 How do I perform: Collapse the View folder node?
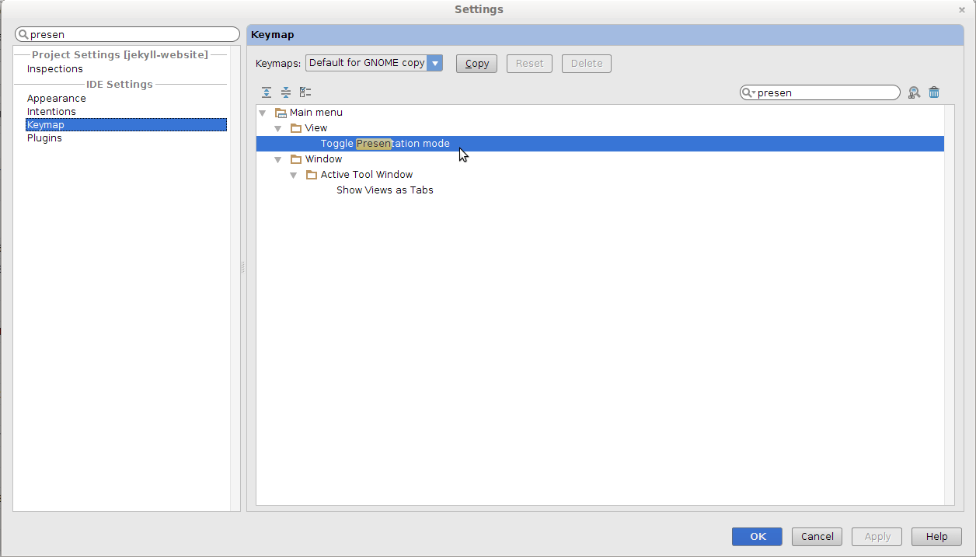coord(278,128)
